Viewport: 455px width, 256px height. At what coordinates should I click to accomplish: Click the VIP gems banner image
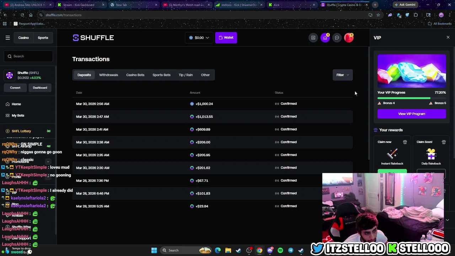(x=412, y=71)
